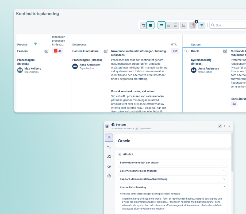This screenshot has width=246, height=214.
Task: Click the teal filter funnel in toolbar
Action: pyautogui.click(x=202, y=25)
